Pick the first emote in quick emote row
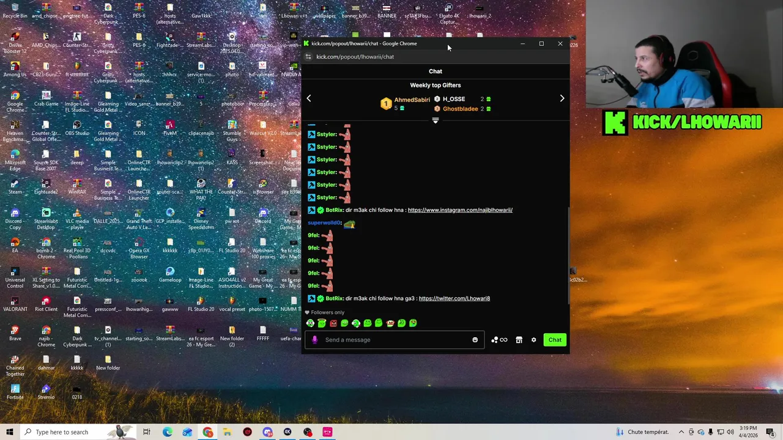Screen dimensions: 783x440 pyautogui.click(x=310, y=323)
